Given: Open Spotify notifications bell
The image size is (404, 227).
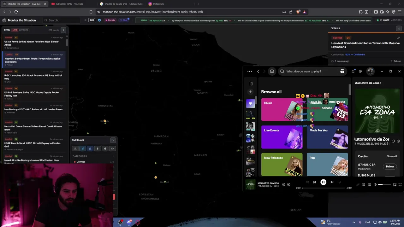Looking at the screenshot, I should [353, 71].
